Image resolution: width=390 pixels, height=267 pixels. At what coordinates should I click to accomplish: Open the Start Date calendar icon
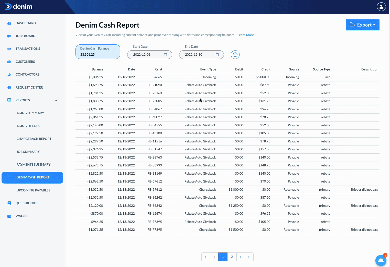click(165, 54)
